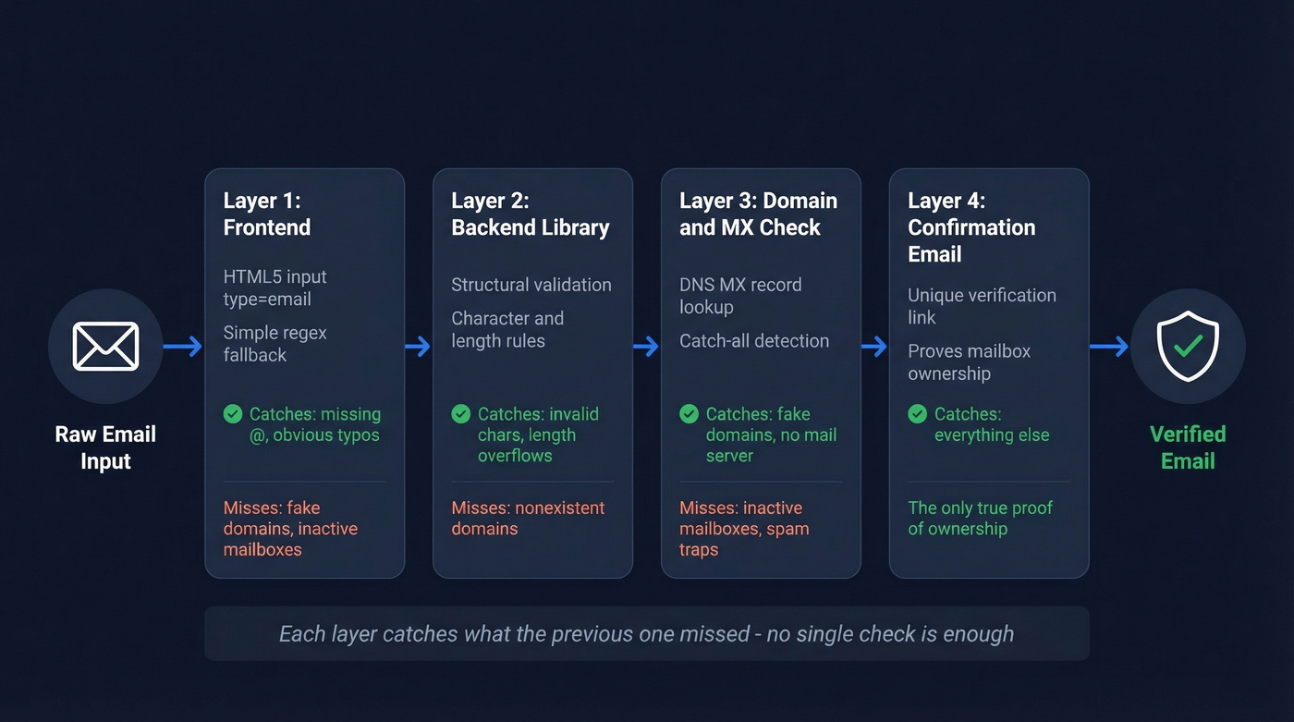Click the DNS MX record lookup entry
The width and height of the screenshot is (1294, 722).
coord(739,298)
